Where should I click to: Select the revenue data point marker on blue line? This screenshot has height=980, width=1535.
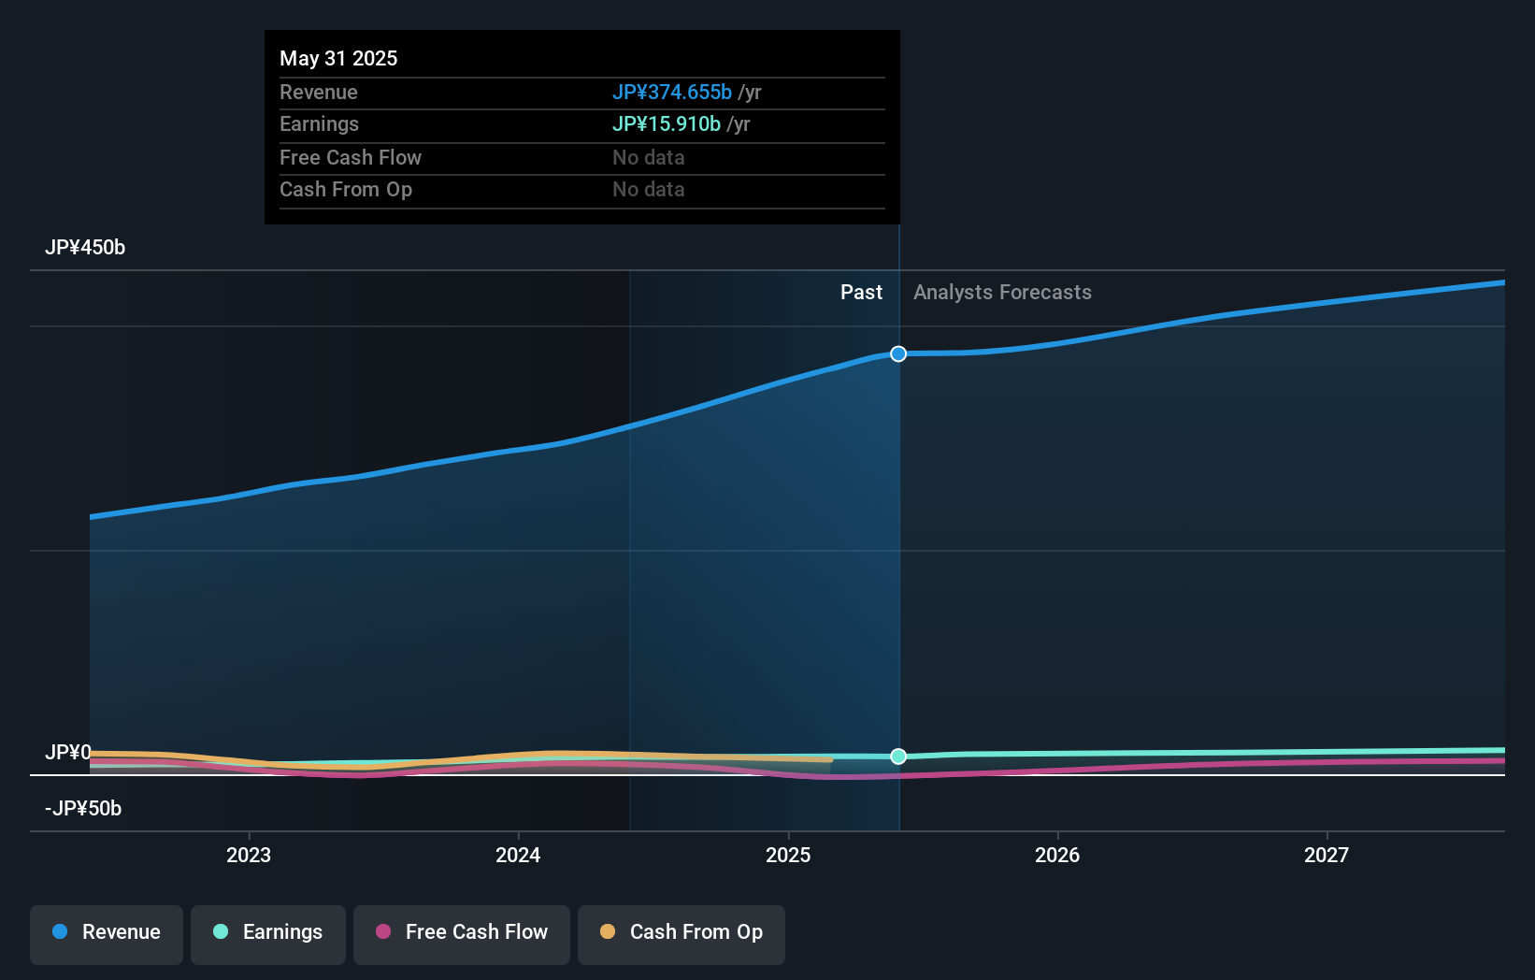(x=898, y=353)
